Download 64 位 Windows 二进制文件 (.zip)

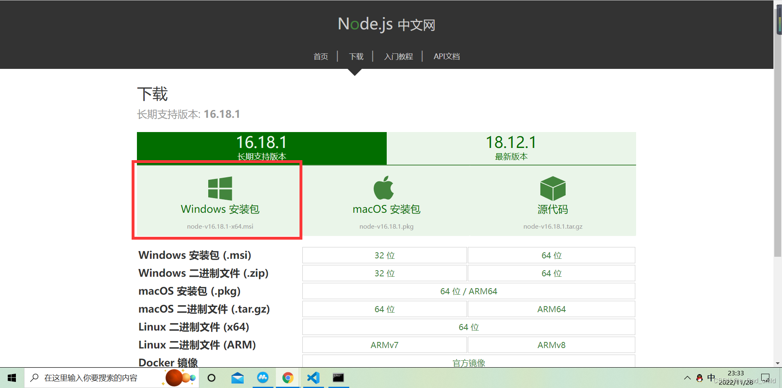[x=551, y=273]
